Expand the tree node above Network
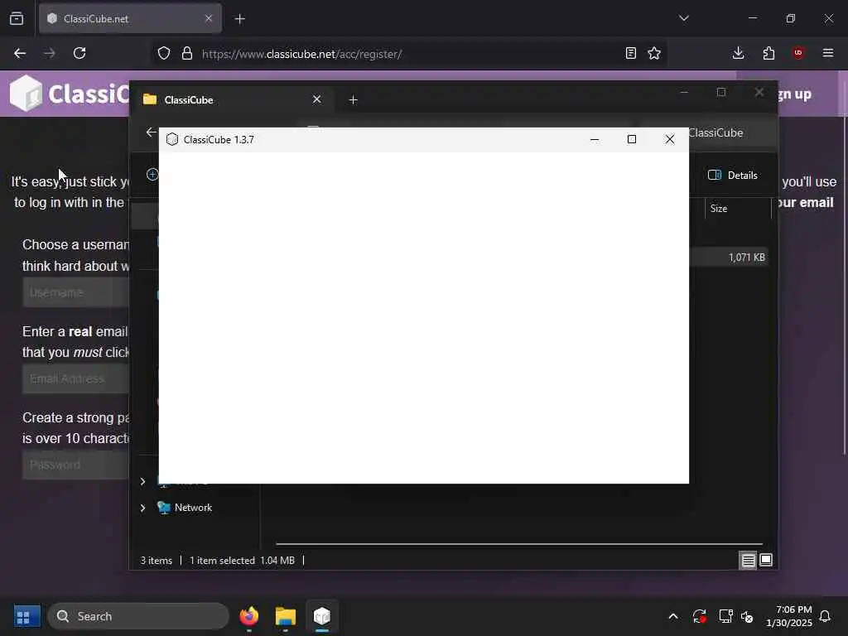The width and height of the screenshot is (848, 636). [x=142, y=481]
